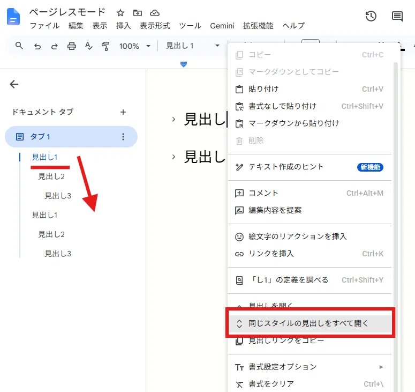This screenshot has width=415, height=392.
Task: Choose 「し1」の定義を調べる
Action: pyautogui.click(x=310, y=280)
